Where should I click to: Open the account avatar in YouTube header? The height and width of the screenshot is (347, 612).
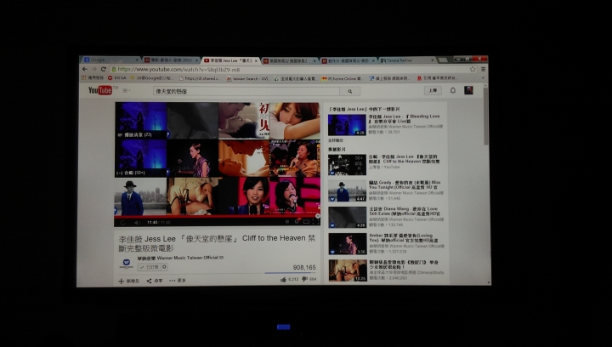468,90
